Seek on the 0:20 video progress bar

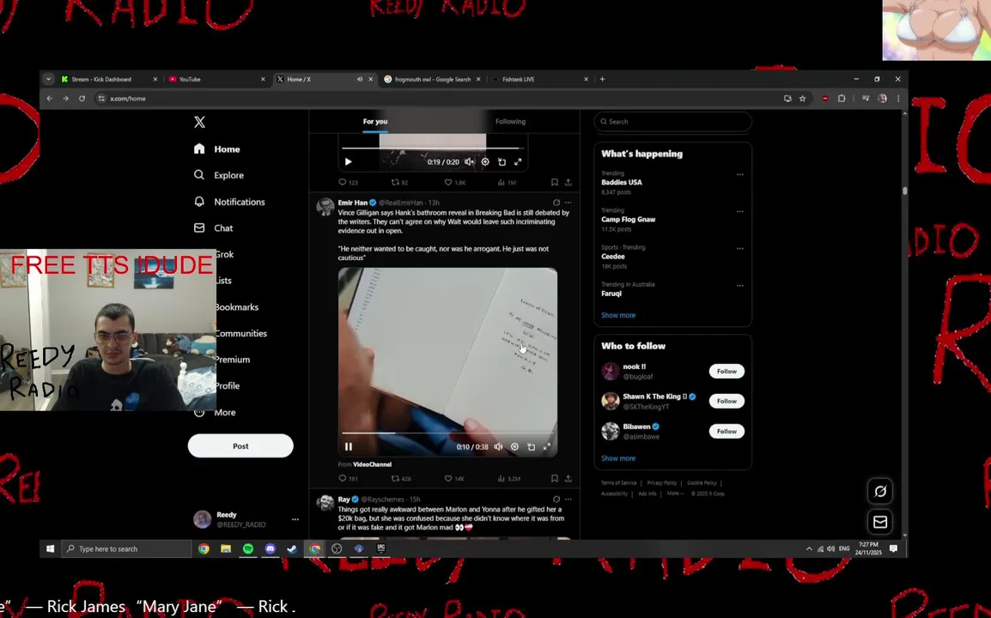coord(432,148)
